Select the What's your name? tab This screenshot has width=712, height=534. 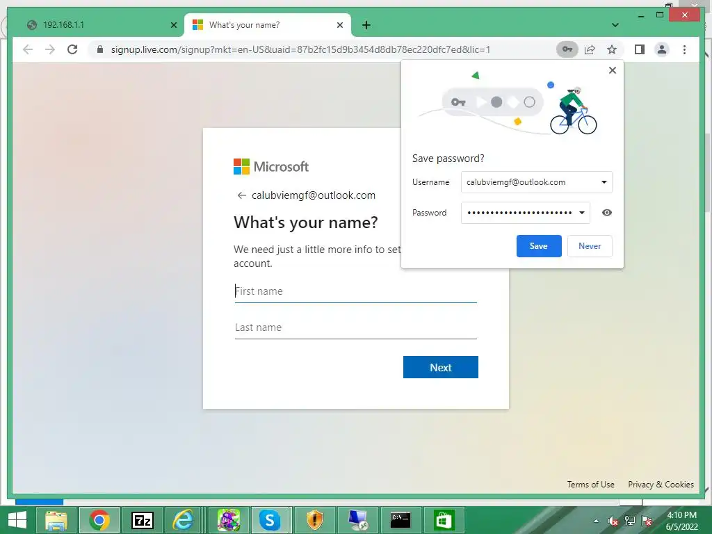coord(268,25)
